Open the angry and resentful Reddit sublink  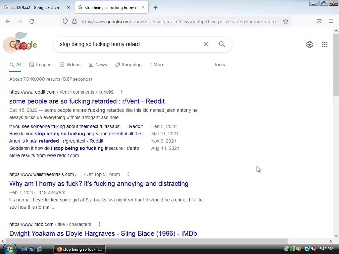(x=77, y=134)
